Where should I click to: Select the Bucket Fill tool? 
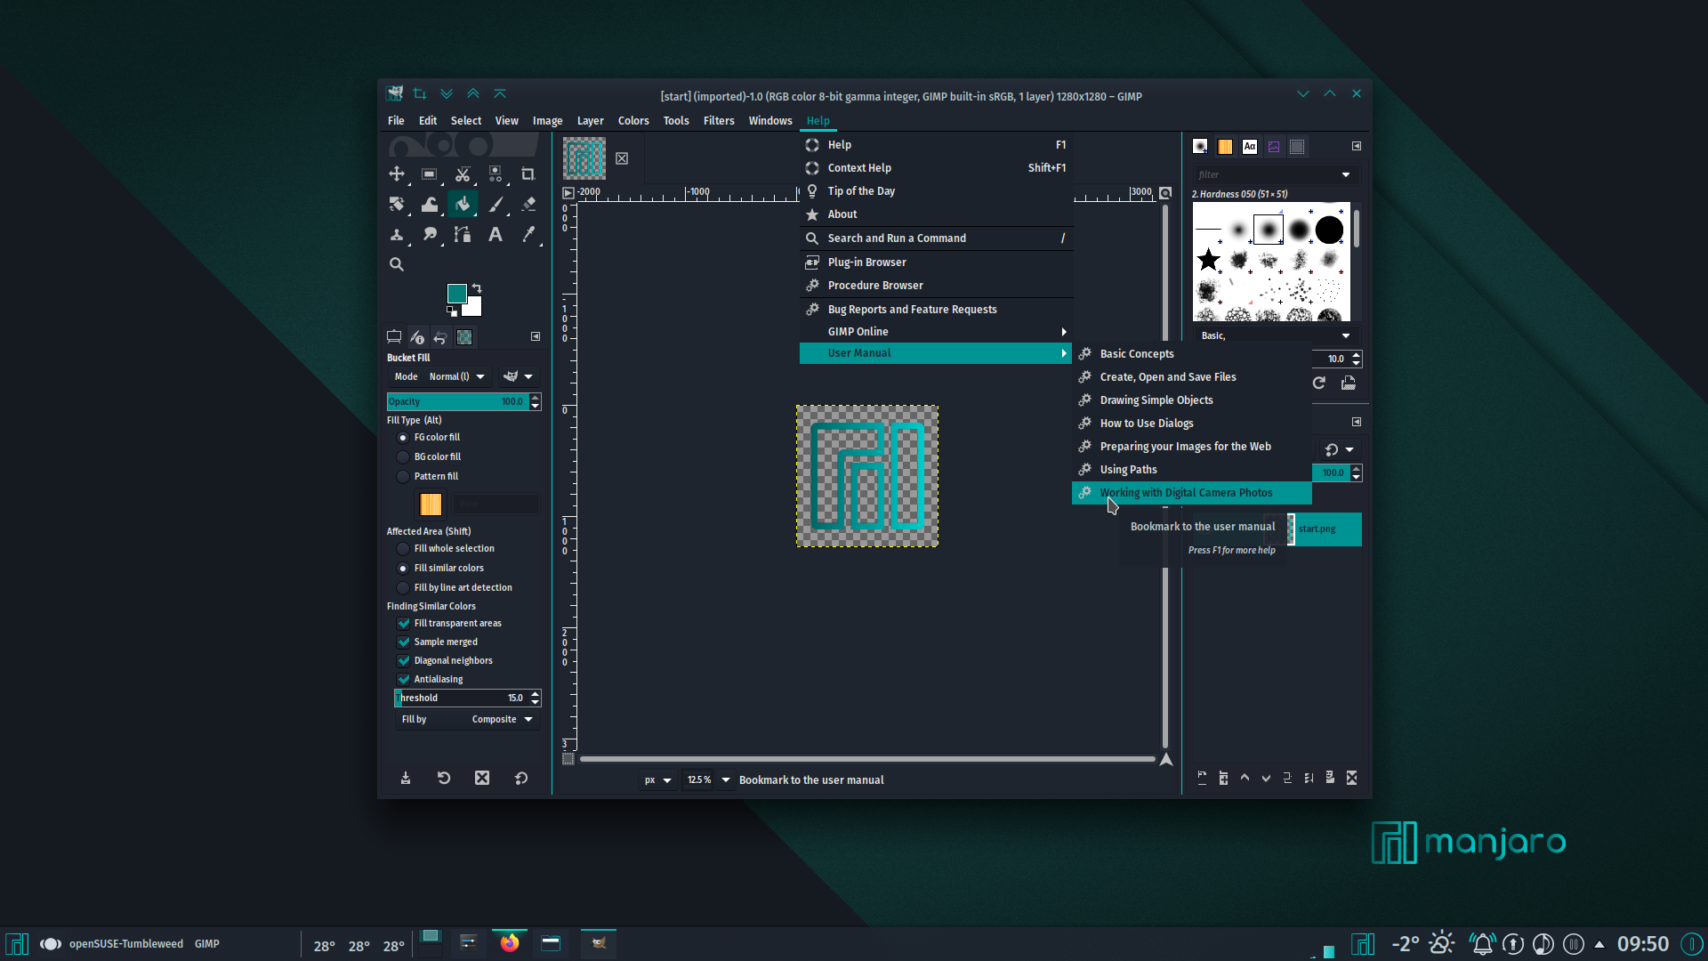463,204
